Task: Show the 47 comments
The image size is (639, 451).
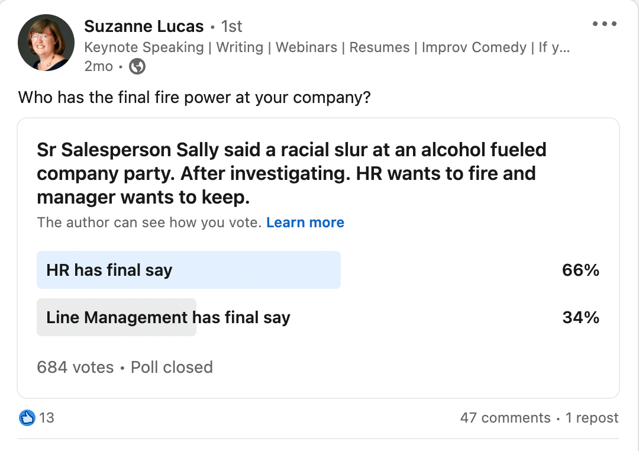Action: [505, 418]
